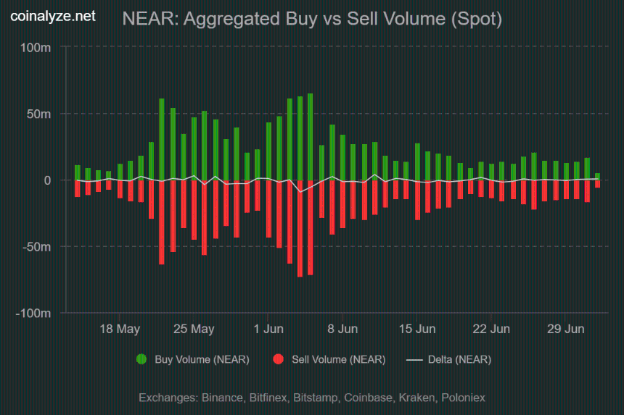
Task: Select the 15 Jun x-axis tick label
Action: (x=417, y=329)
